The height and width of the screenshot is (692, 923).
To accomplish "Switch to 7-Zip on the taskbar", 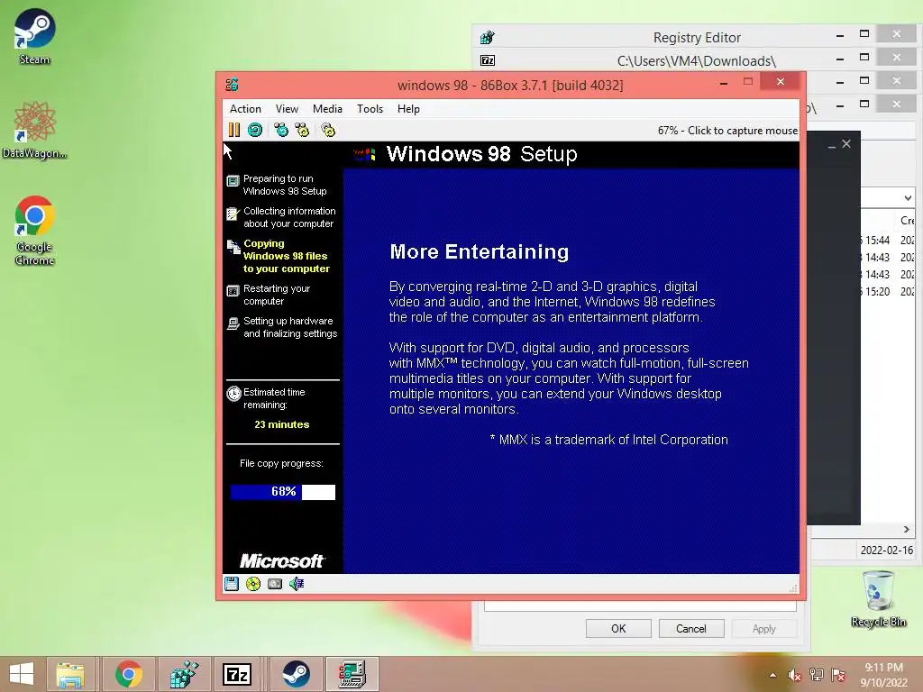I will click(x=238, y=674).
